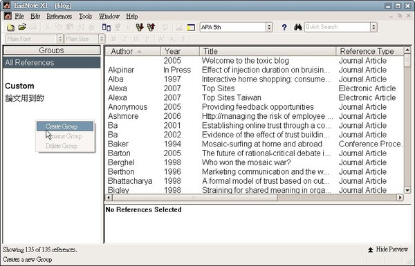Click the New Library icon

click(x=10, y=27)
